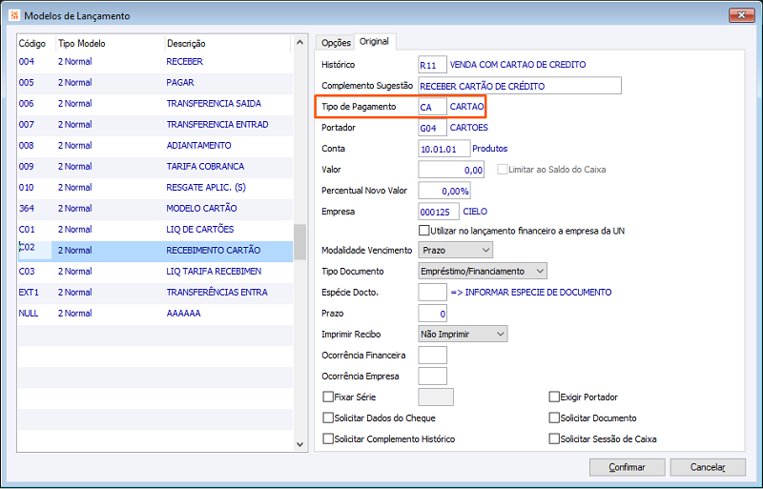Click the Prazo number field
Viewport: 763px width, 489px height.
click(x=433, y=314)
